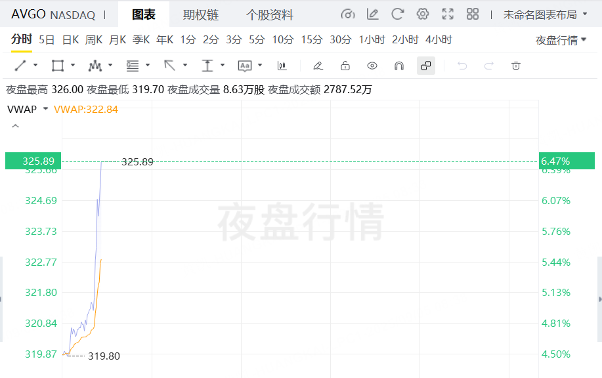The image size is (602, 378).
Task: Open the VWAP indicator dropdown arrow
Action: (45, 109)
